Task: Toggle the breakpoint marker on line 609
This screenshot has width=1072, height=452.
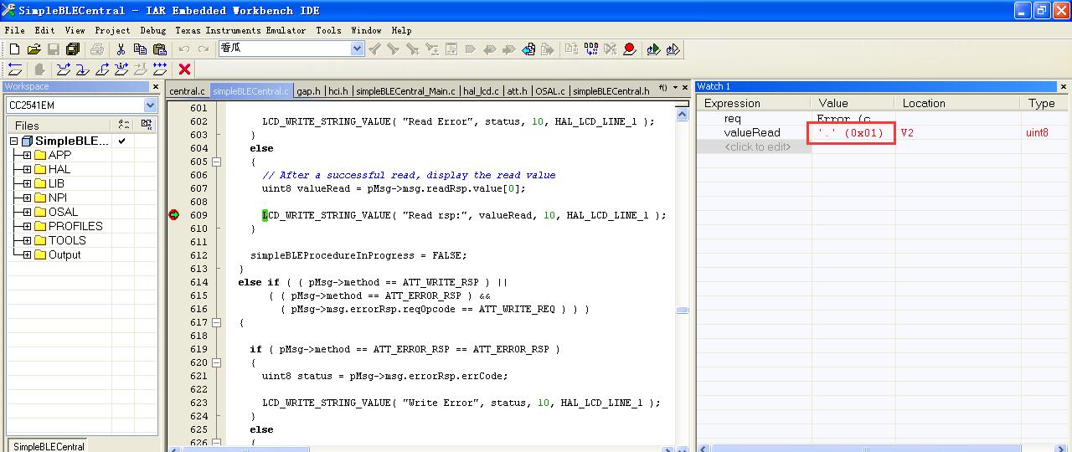Action: point(173,215)
